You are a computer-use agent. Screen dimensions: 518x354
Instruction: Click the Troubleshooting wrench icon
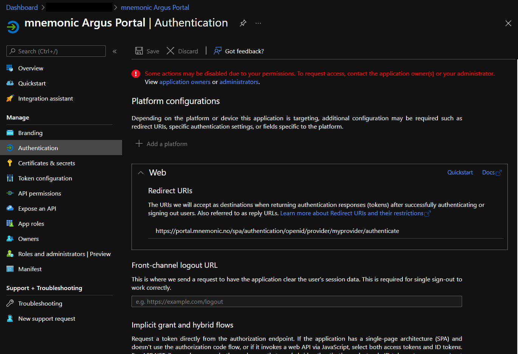pos(10,303)
